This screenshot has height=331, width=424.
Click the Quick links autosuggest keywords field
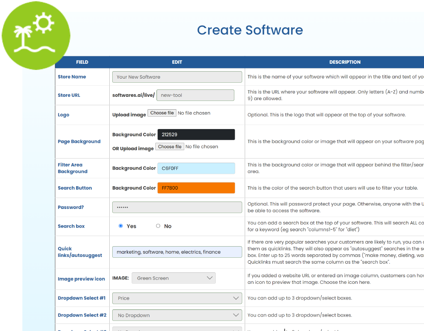pyautogui.click(x=177, y=252)
